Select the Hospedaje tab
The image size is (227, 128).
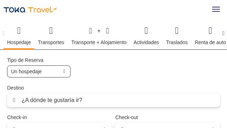coord(19,42)
